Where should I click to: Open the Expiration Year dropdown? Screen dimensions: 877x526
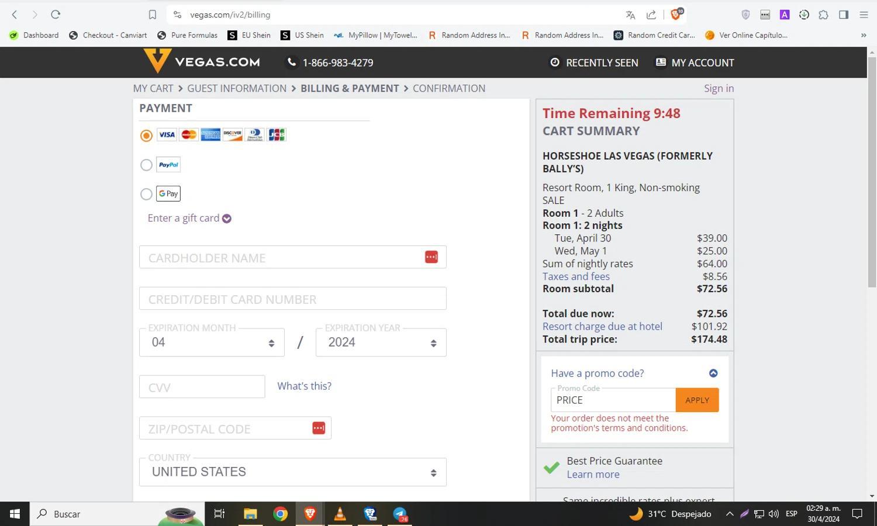[x=381, y=342]
